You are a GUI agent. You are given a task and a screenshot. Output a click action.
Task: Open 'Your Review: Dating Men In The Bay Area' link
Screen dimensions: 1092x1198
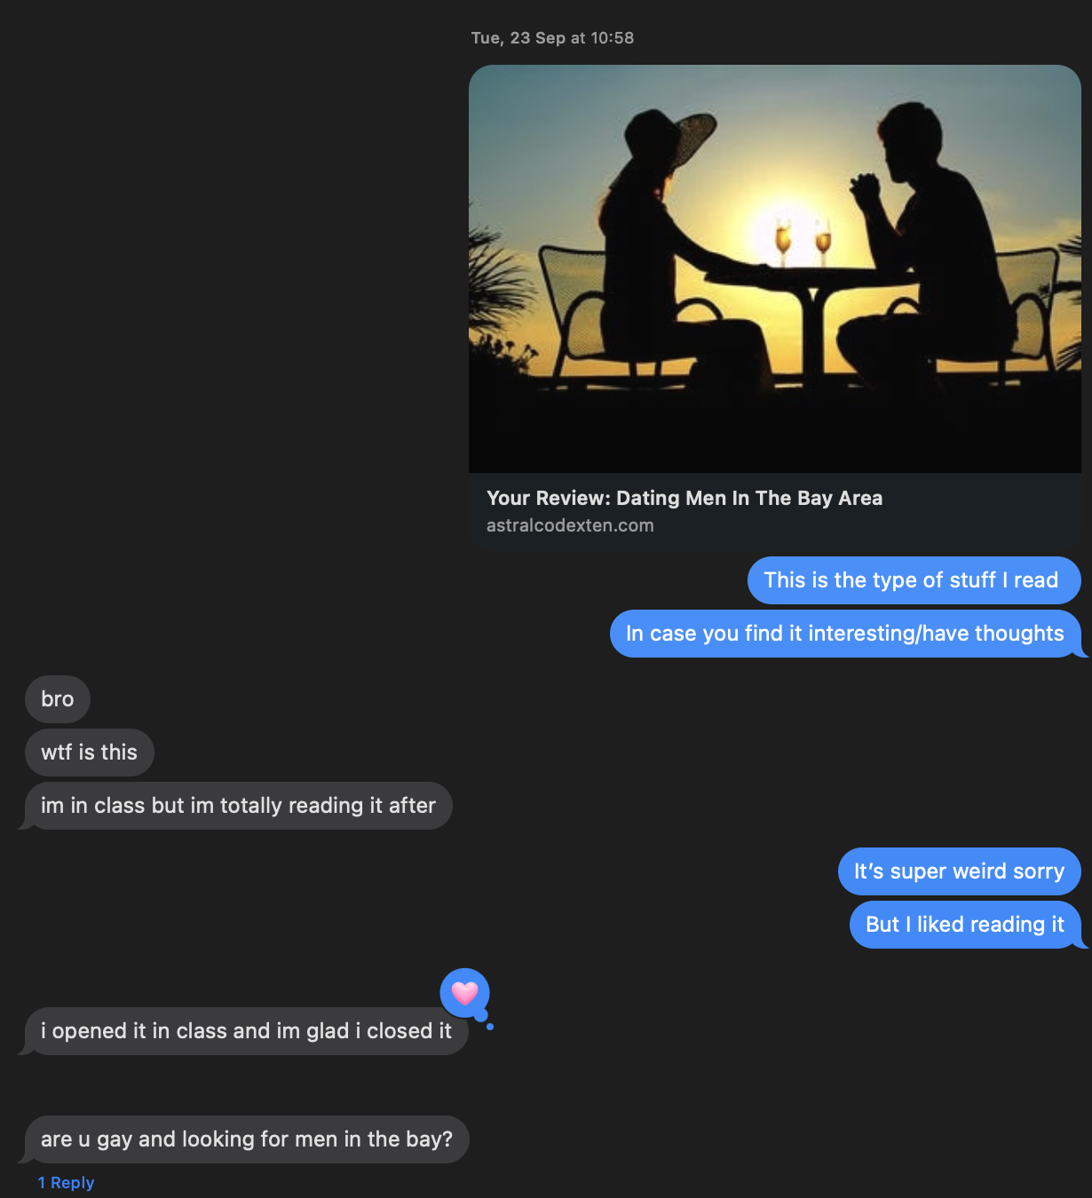click(684, 498)
